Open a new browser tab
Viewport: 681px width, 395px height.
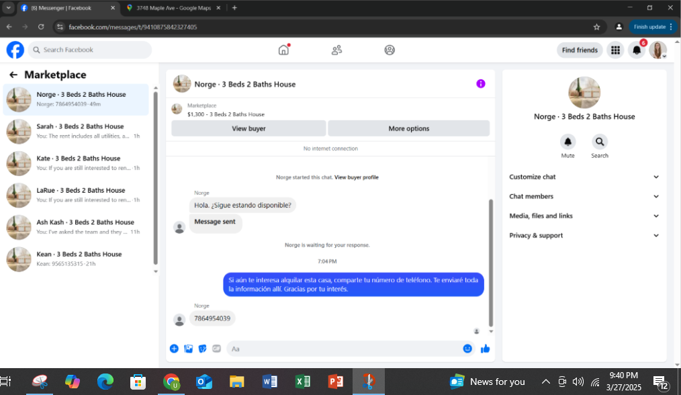coord(234,8)
